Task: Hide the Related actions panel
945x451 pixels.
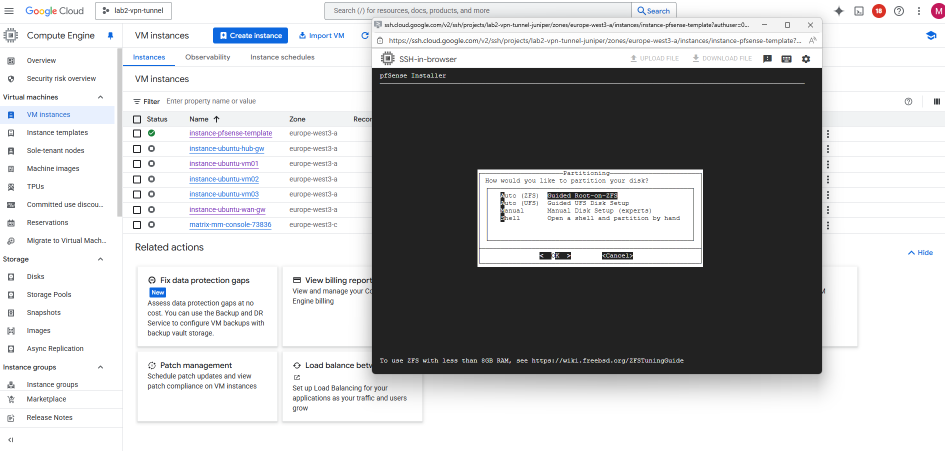Action: [x=920, y=252]
